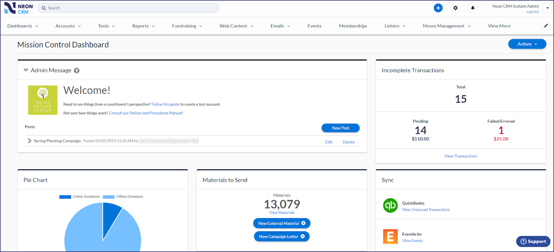Image resolution: width=554 pixels, height=252 pixels.
Task: Open the Web Content menu
Action: click(236, 26)
